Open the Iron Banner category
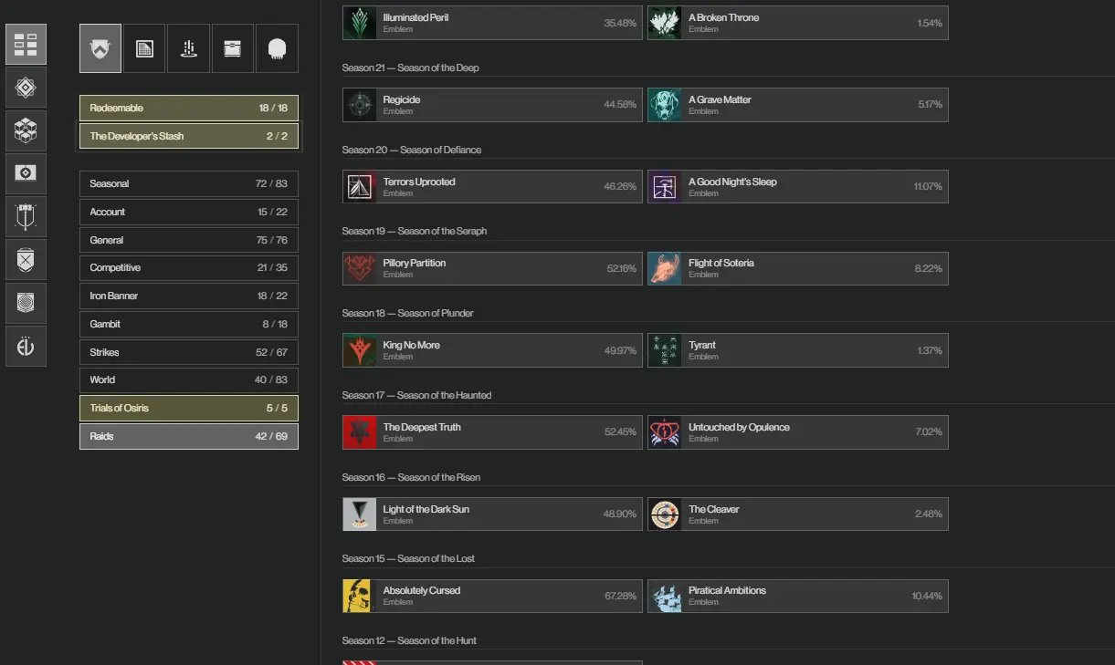 (189, 296)
